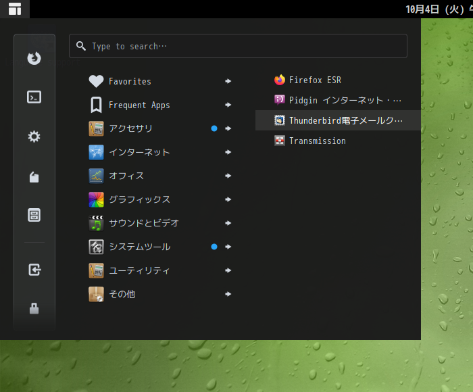This screenshot has width=473, height=392.
Task: Select the ユーティリティ category label
Action: pos(139,270)
